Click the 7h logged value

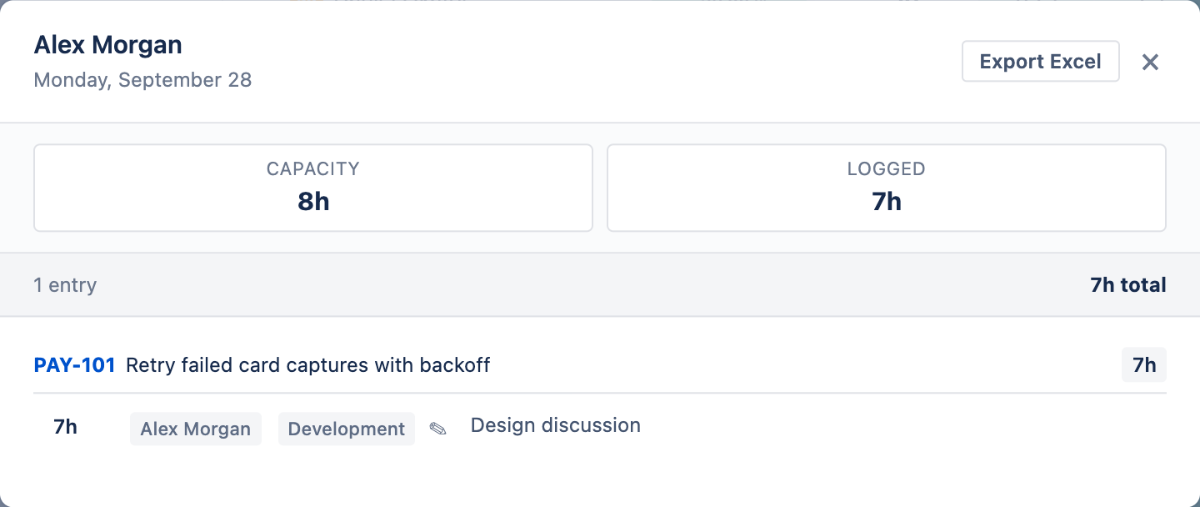(x=887, y=203)
